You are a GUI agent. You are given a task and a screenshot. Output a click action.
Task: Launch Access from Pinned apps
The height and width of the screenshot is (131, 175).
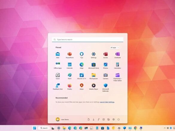pyautogui.click(x=106, y=55)
